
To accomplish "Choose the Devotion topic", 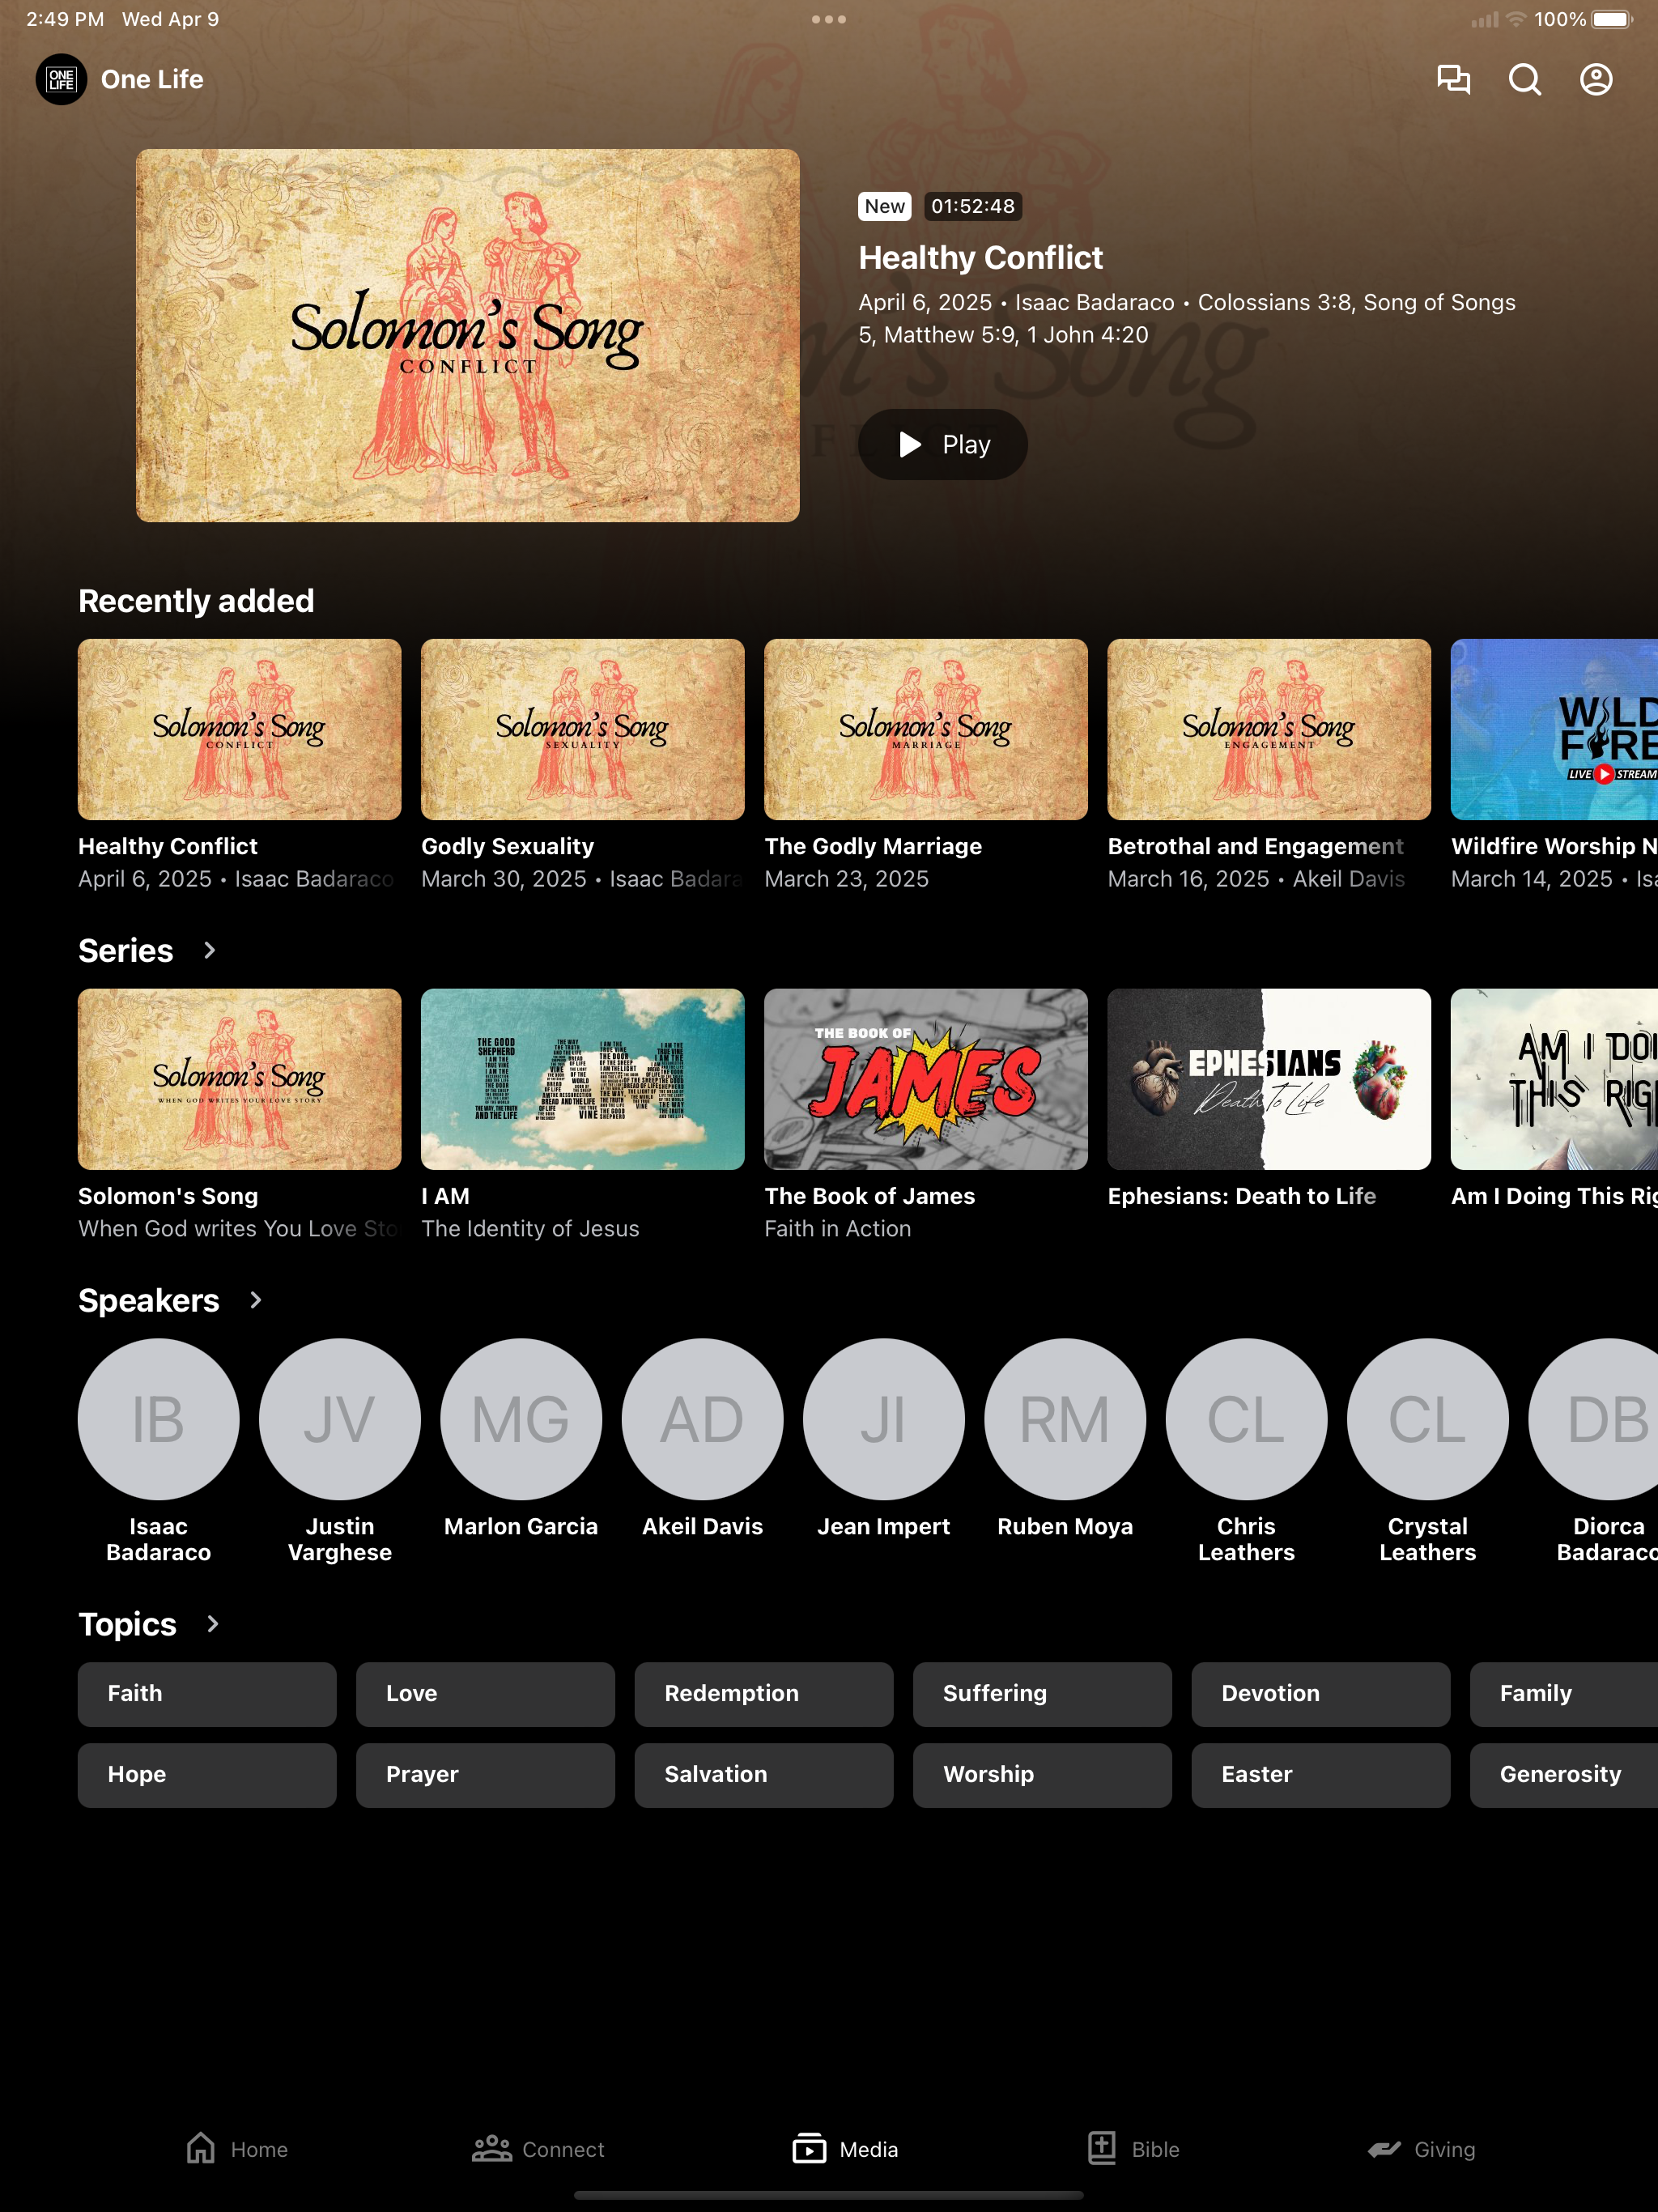I will tap(1321, 1694).
